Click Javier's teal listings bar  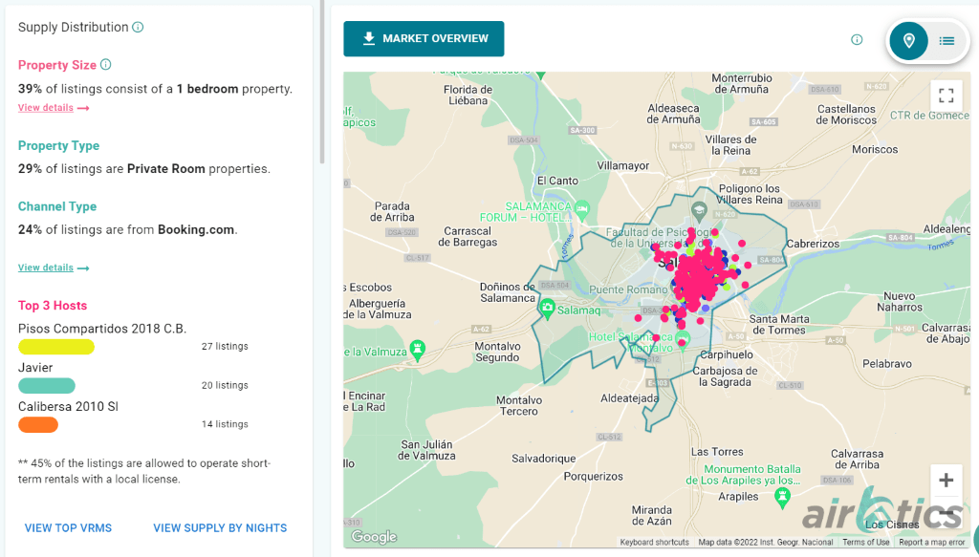pos(46,385)
